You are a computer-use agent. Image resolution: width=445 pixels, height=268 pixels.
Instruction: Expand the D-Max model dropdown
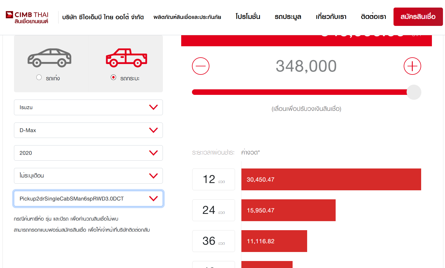coord(88,130)
